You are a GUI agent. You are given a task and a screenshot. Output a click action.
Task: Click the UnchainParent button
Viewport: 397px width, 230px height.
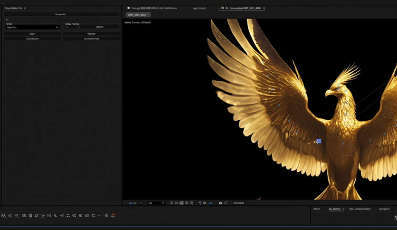[x=91, y=39]
